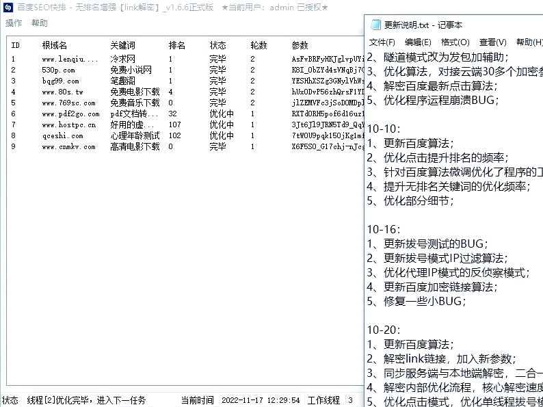
Task: Sort by ID column header
Action: click(16, 45)
